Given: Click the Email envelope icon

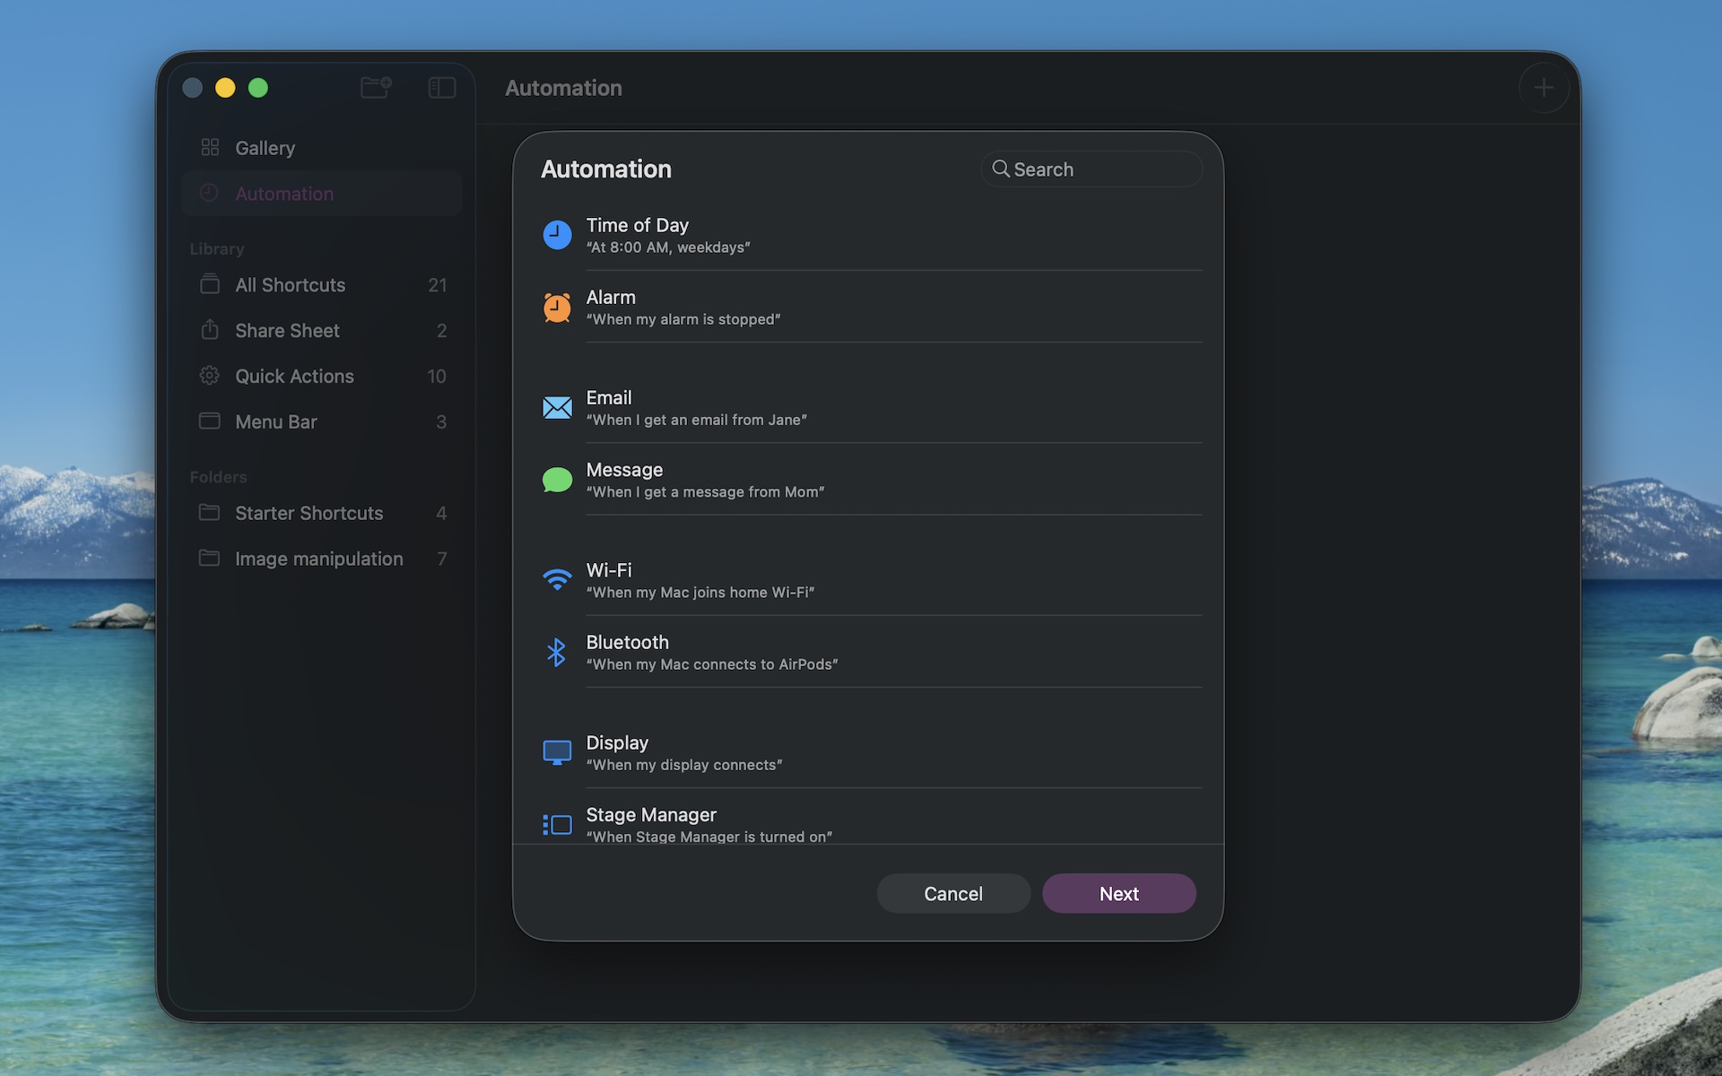Looking at the screenshot, I should [557, 408].
